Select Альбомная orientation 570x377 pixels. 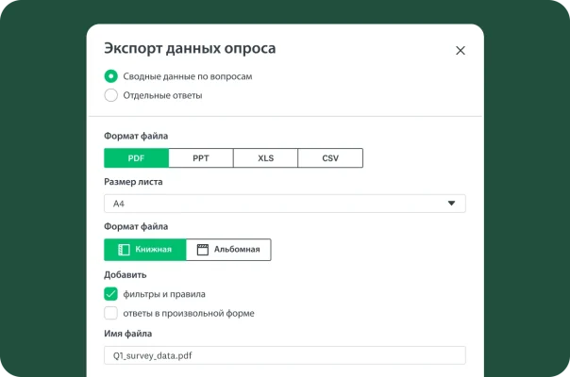[228, 250]
